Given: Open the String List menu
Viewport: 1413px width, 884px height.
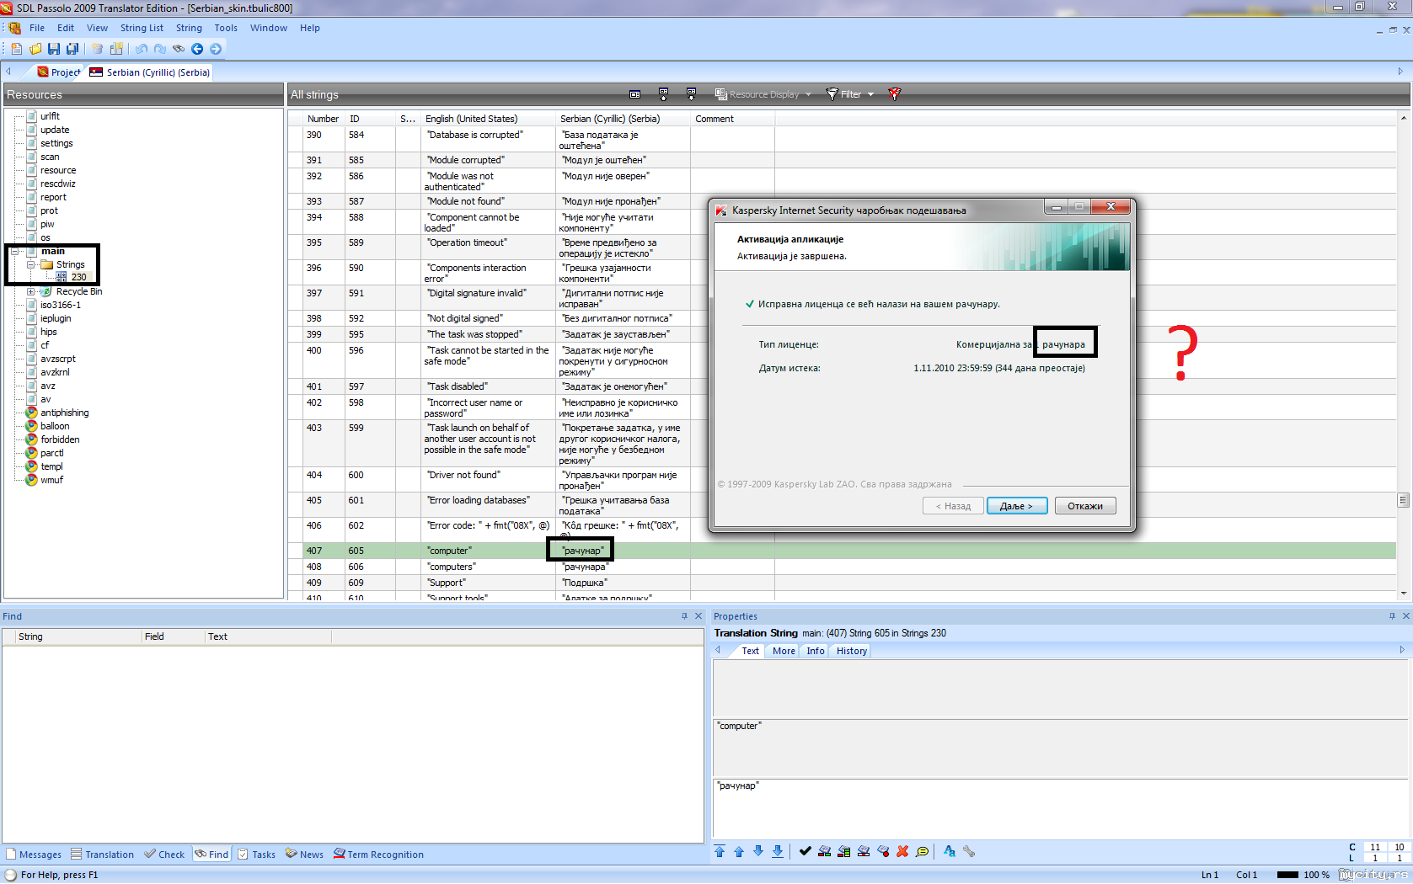Looking at the screenshot, I should coord(142,28).
